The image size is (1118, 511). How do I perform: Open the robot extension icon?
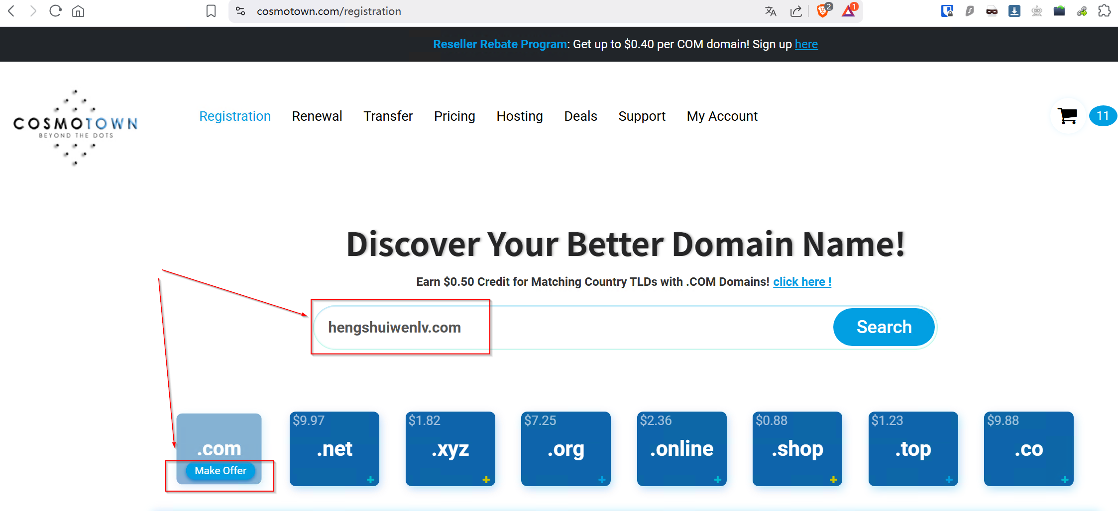[x=1037, y=11]
